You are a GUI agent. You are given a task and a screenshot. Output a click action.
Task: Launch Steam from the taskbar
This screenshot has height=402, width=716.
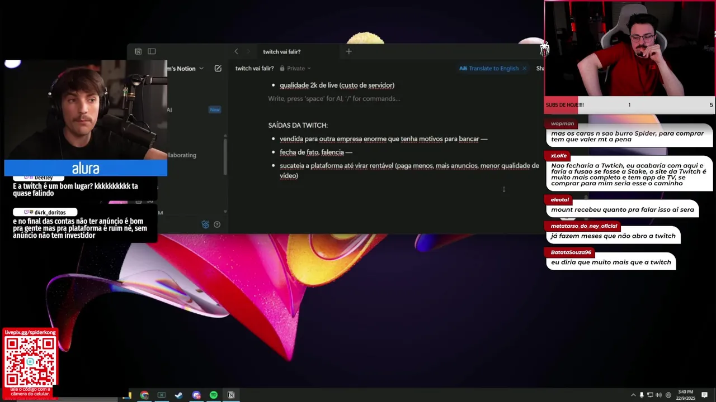[x=179, y=395]
